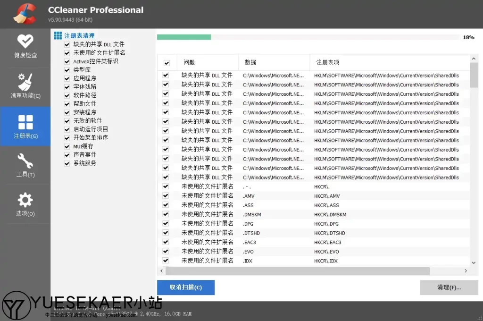Click the 注册表清理 grid icon
Viewport: 483px width, 321px height.
pyautogui.click(x=58, y=35)
